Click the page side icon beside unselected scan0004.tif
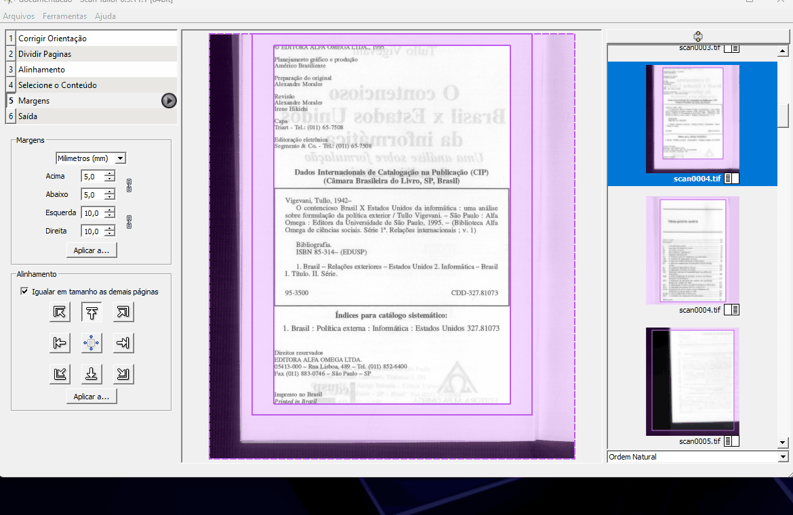Image resolution: width=793 pixels, height=515 pixels. coord(732,309)
